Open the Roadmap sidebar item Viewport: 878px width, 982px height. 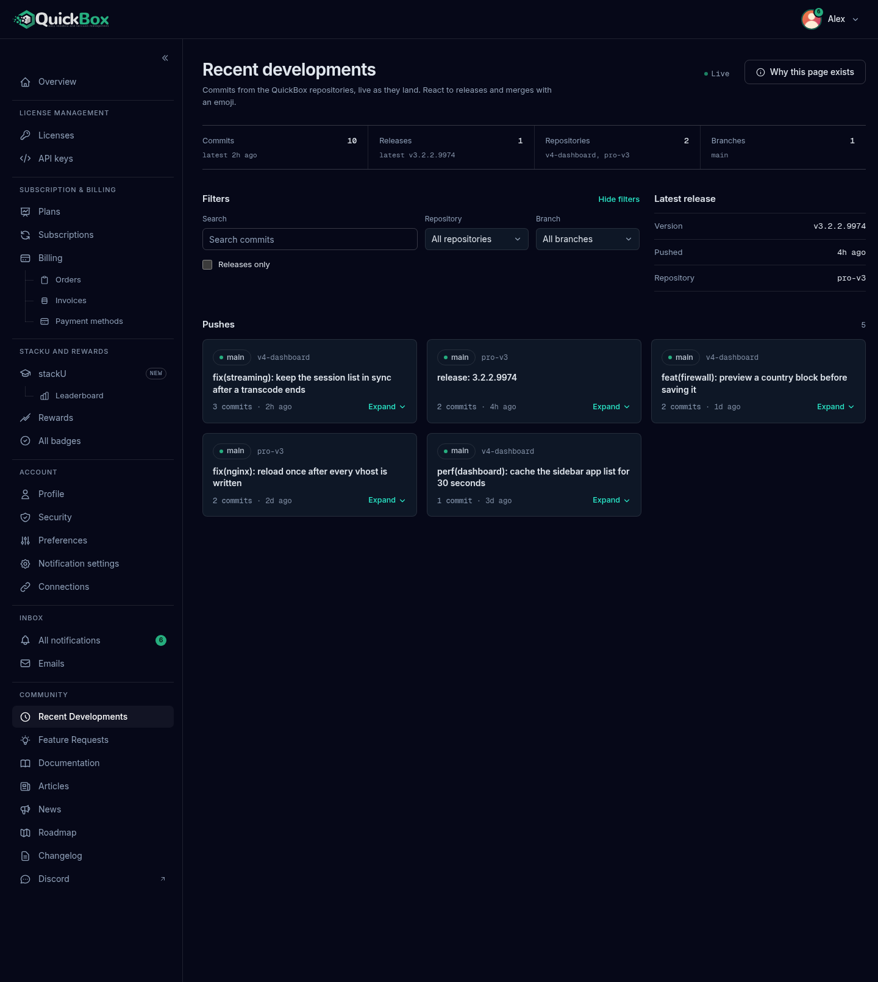pos(93,833)
